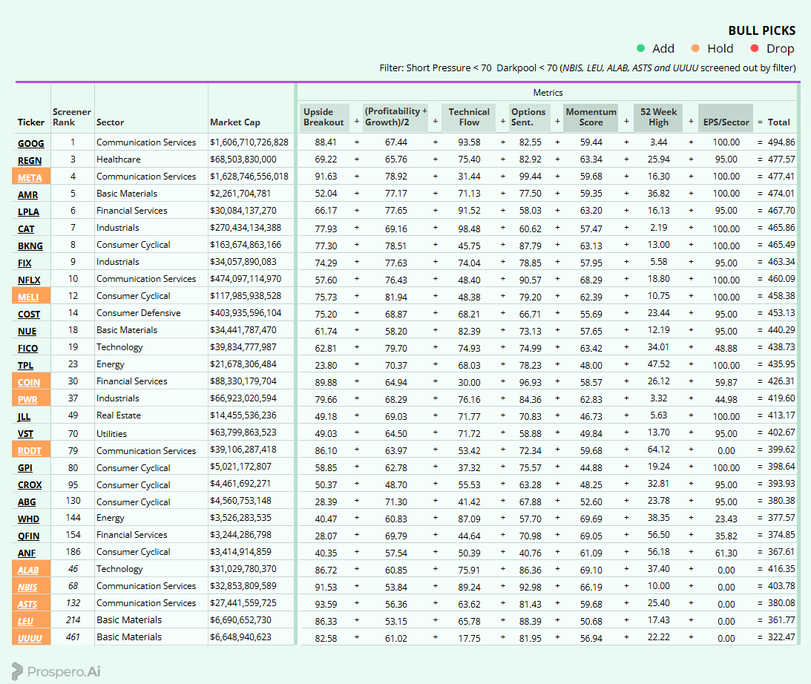Open the CROX ticker link
Image resolution: width=811 pixels, height=684 pixels.
[x=30, y=484]
